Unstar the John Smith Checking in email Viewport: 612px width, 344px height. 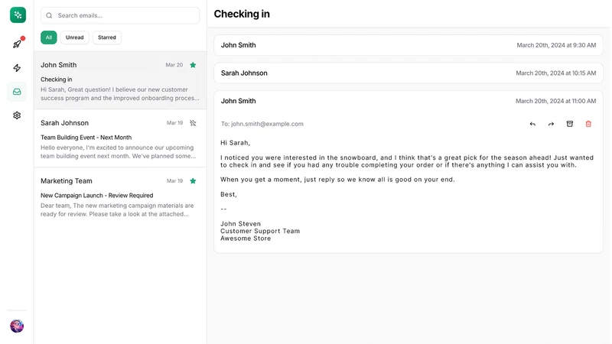tap(193, 65)
